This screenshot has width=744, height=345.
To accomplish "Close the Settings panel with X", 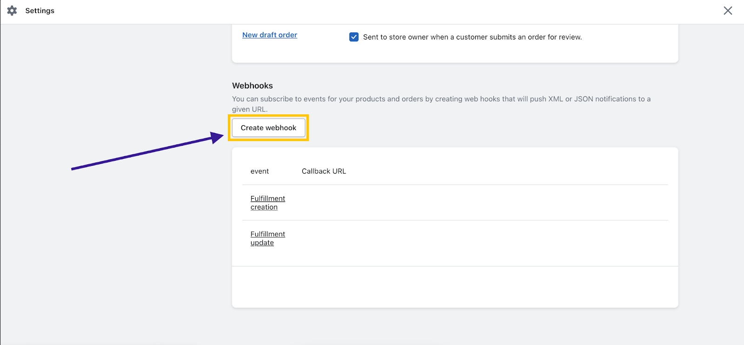I will pyautogui.click(x=728, y=11).
